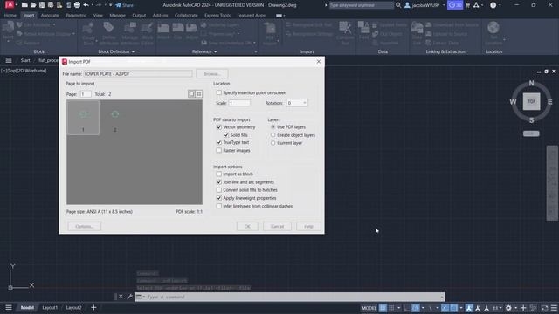The image size is (559, 314).
Task: Check Infer linetypes from collinear dashes
Action: click(219, 206)
